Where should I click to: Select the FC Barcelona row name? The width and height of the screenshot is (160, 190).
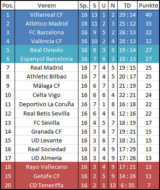pyautogui.click(x=47, y=32)
